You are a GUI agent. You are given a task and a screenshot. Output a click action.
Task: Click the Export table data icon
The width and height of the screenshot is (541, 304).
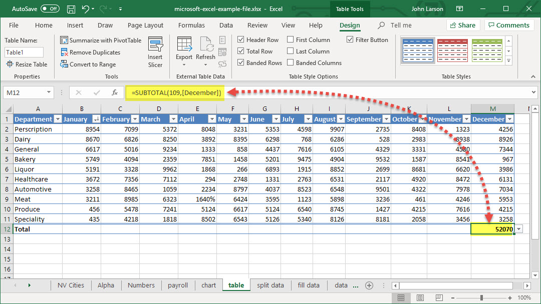(x=184, y=48)
